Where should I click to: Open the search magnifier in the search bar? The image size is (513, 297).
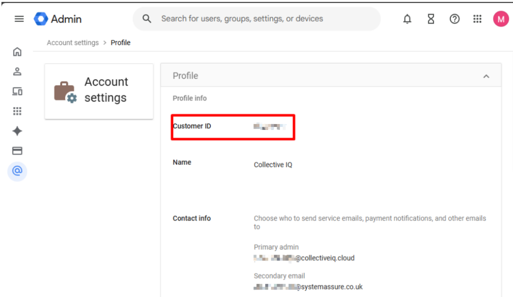[x=146, y=18]
